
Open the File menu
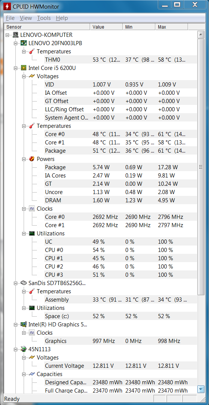coord(10,18)
